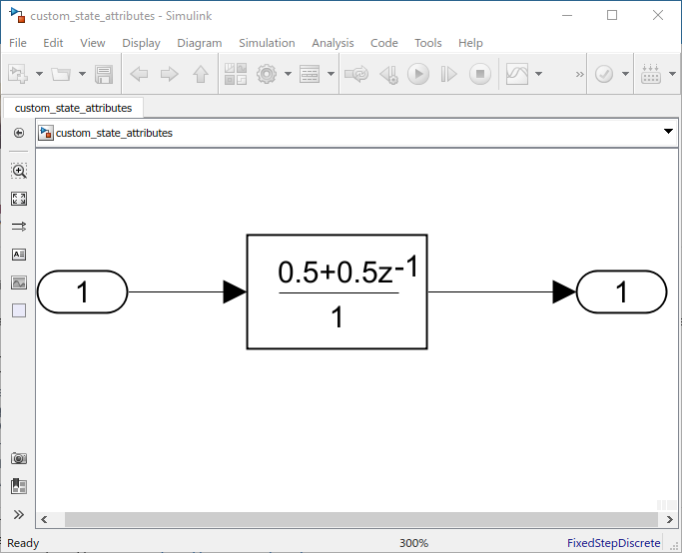Image resolution: width=682 pixels, height=553 pixels.
Task: Click the Run simulation play button
Action: (x=418, y=74)
